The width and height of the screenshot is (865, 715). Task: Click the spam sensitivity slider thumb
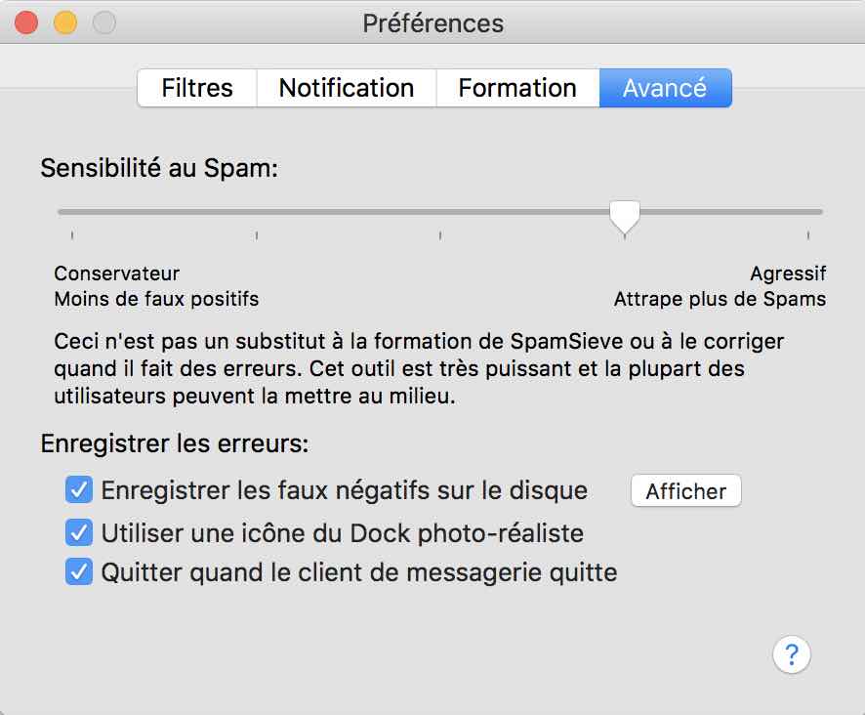(x=625, y=217)
